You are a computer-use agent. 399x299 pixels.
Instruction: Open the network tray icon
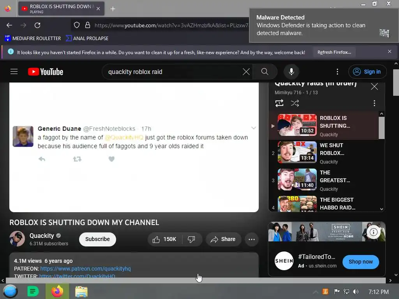click(x=346, y=292)
